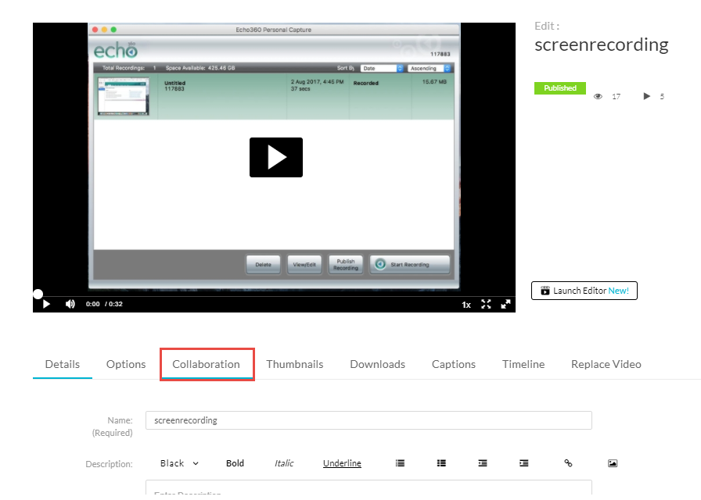701x500 pixels.
Task: Decrease indent in description editor
Action: tap(483, 463)
